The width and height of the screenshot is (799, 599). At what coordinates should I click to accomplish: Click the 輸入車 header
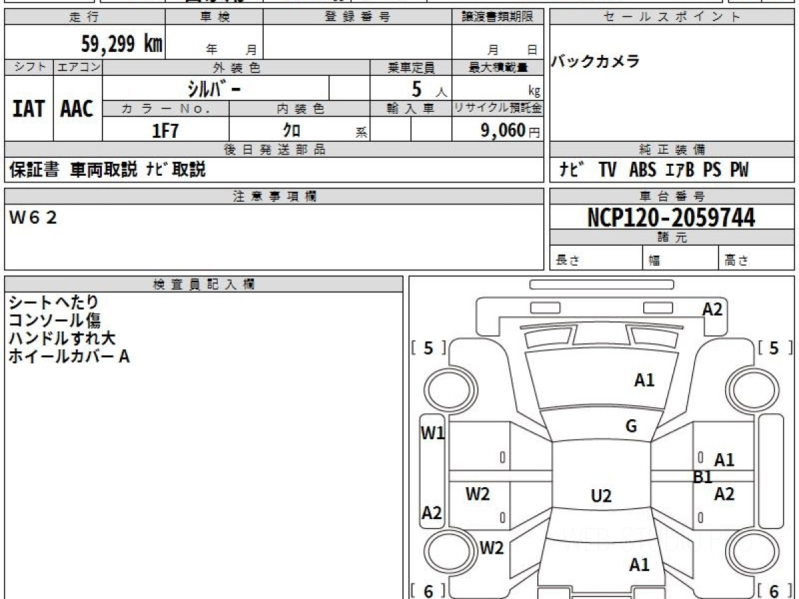click(411, 108)
